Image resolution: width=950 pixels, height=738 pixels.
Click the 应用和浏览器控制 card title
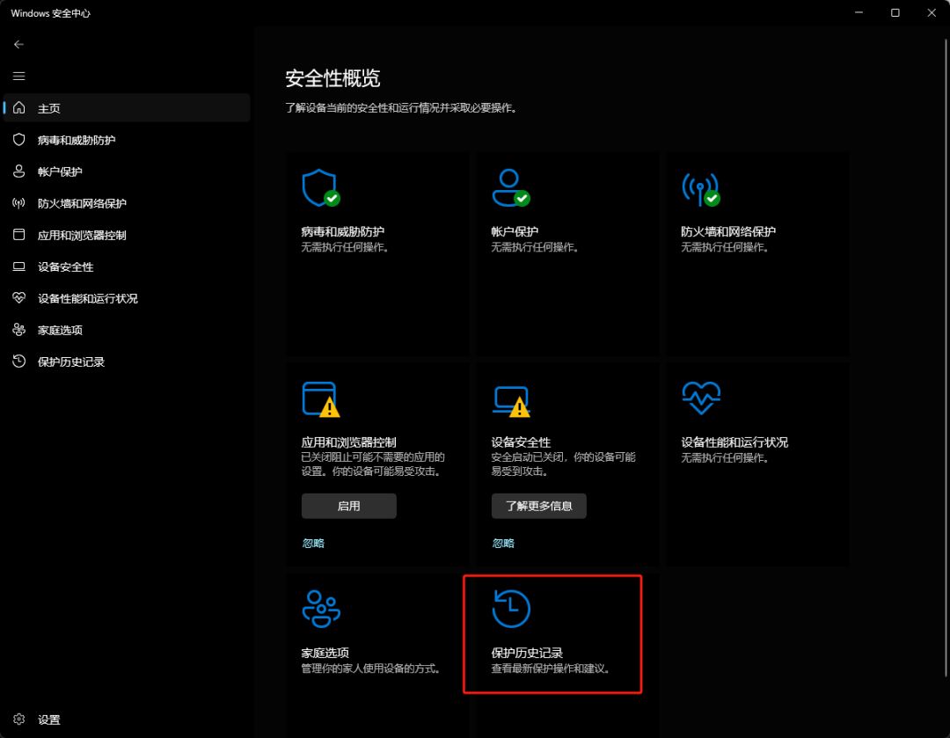[349, 442]
